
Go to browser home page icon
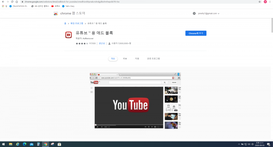pos(17,2)
